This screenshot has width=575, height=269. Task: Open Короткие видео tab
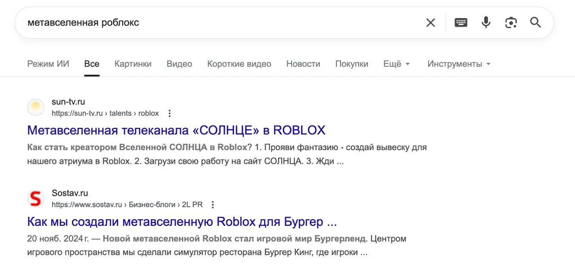pos(239,64)
